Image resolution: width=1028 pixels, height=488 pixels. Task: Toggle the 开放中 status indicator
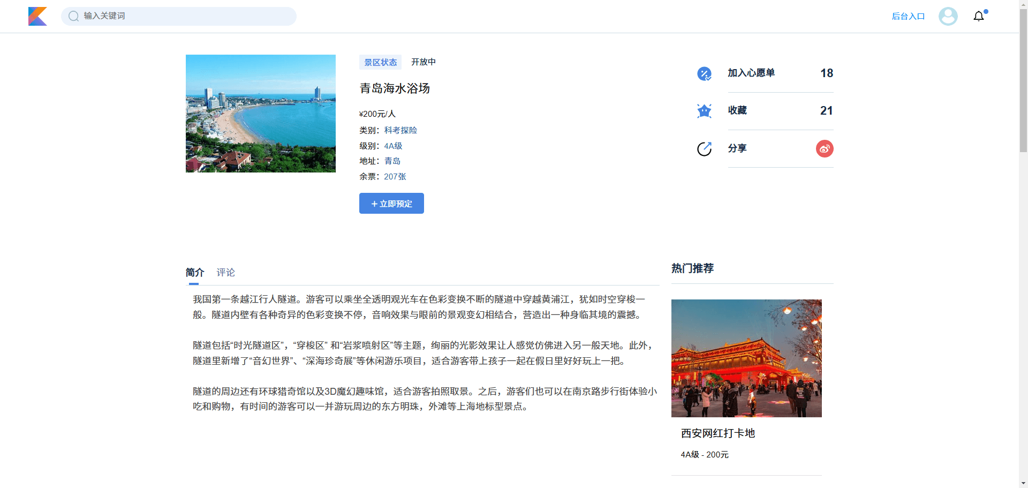pyautogui.click(x=423, y=62)
